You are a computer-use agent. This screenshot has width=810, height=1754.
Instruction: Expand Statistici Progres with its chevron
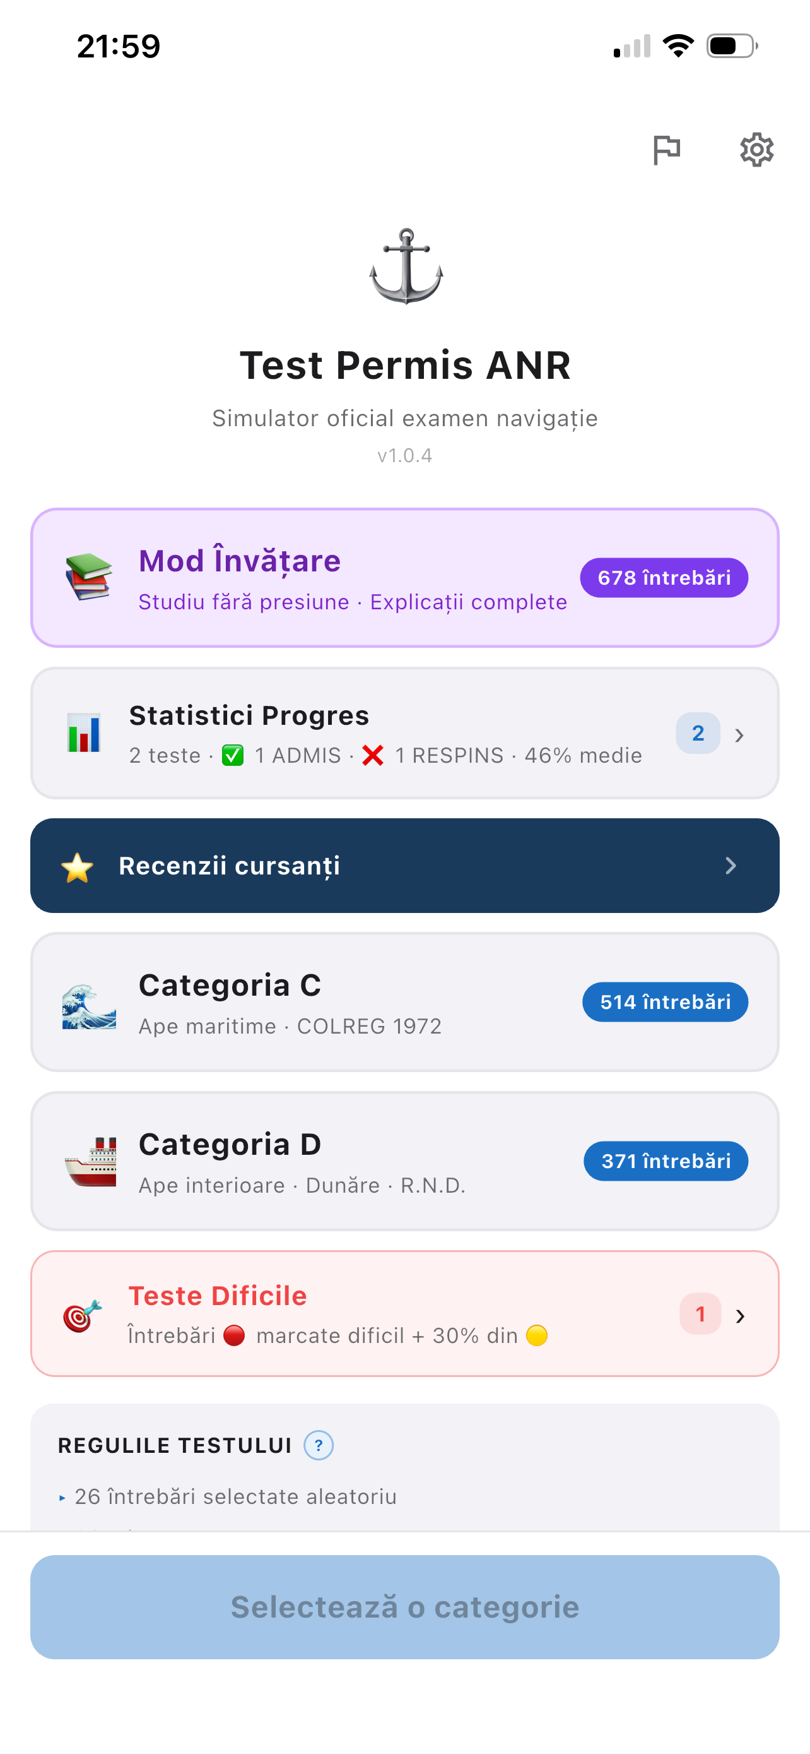click(739, 735)
